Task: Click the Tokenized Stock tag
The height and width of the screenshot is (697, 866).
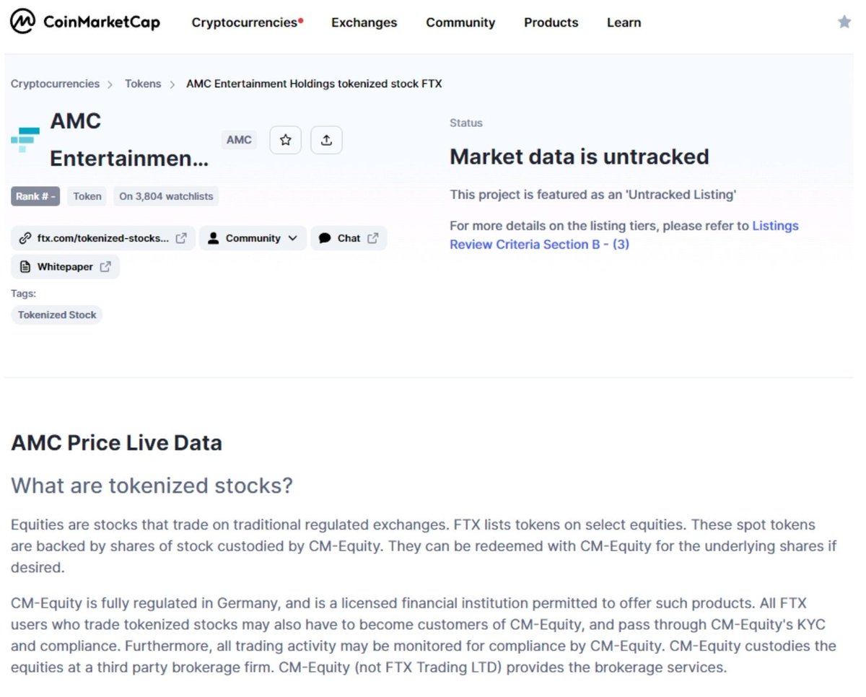Action: click(x=57, y=315)
